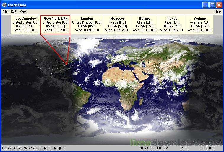The width and height of the screenshot is (224, 152).
Task: Click the New York pointer tip on map
Action: (67, 64)
